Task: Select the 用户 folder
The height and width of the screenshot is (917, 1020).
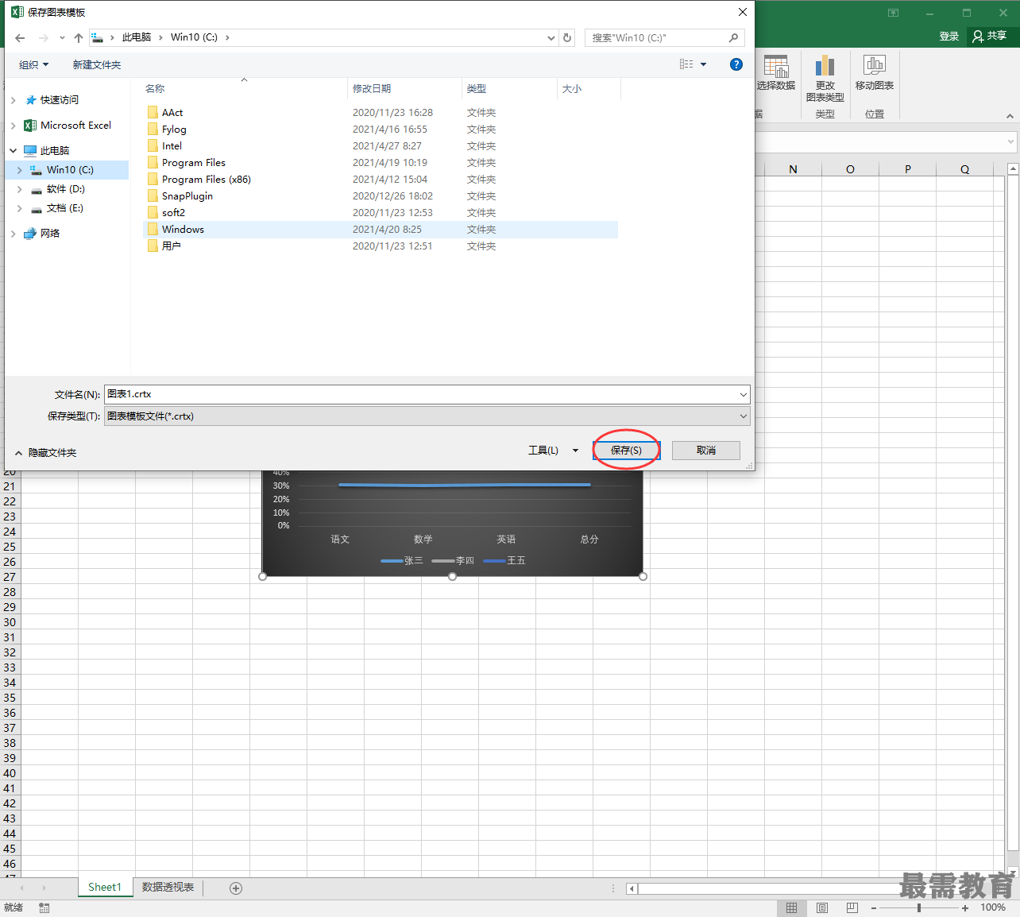Action: click(x=171, y=246)
